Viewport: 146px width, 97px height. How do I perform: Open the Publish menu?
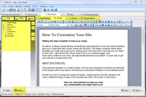click(27, 6)
